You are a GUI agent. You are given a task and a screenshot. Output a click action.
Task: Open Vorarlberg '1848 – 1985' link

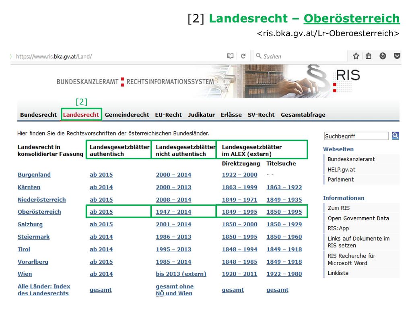click(x=240, y=262)
